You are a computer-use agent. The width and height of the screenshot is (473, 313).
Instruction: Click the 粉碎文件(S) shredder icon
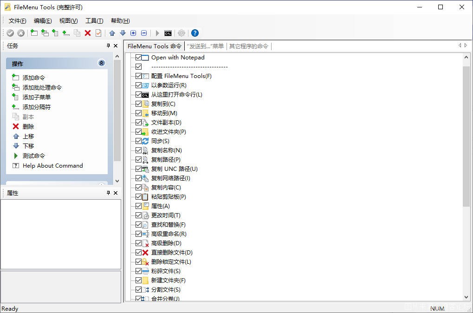click(x=145, y=271)
